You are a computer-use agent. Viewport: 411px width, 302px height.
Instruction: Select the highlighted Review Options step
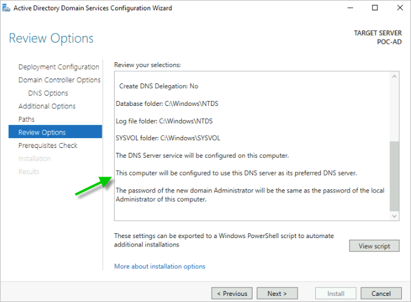pos(55,132)
